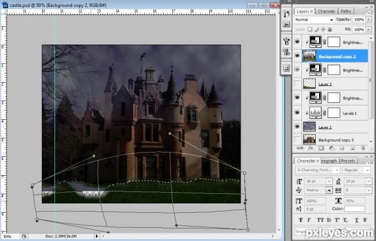Viewport: 376px width, 241px height.
Task: Hide Brightness layer below Background copy 2
Action: click(x=297, y=70)
